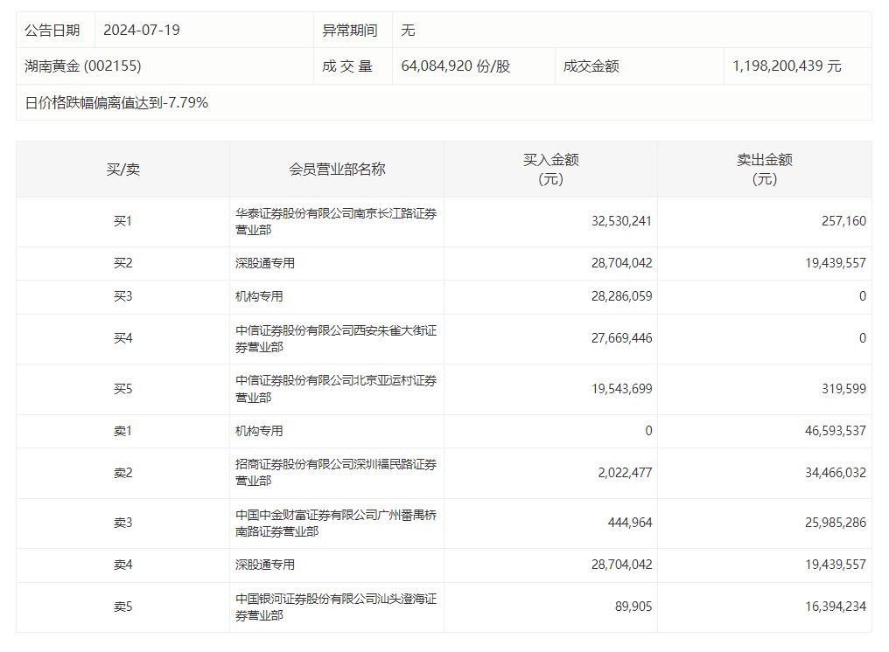Click the 买4 row label
Image resolution: width=889 pixels, height=652 pixels.
(123, 338)
